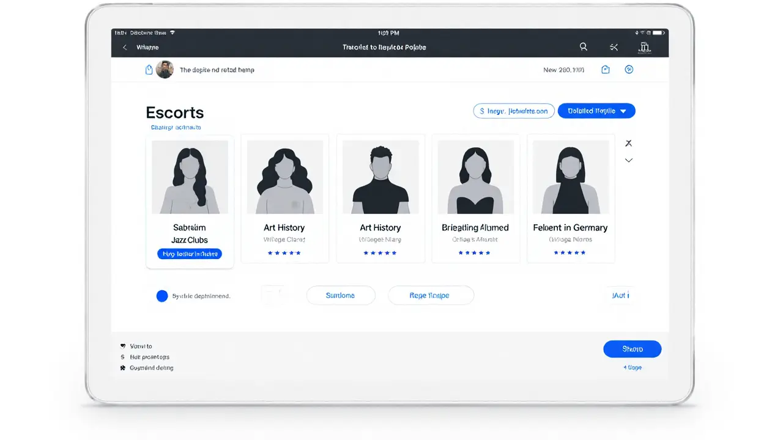The width and height of the screenshot is (783, 440).
Task: Go back using the top-left chevron
Action: pyautogui.click(x=125, y=47)
